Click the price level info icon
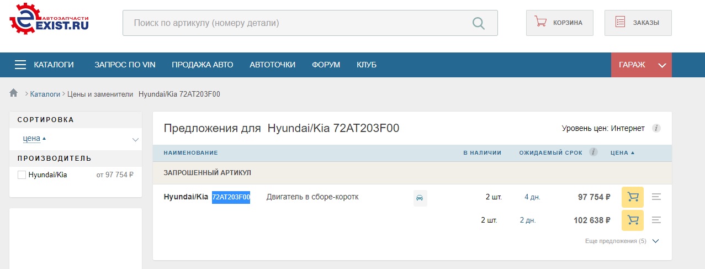 click(x=656, y=128)
